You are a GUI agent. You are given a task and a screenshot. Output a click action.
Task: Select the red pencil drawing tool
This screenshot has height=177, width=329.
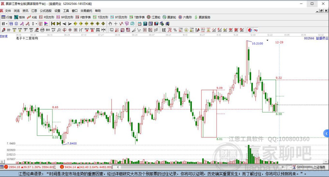(3, 30)
